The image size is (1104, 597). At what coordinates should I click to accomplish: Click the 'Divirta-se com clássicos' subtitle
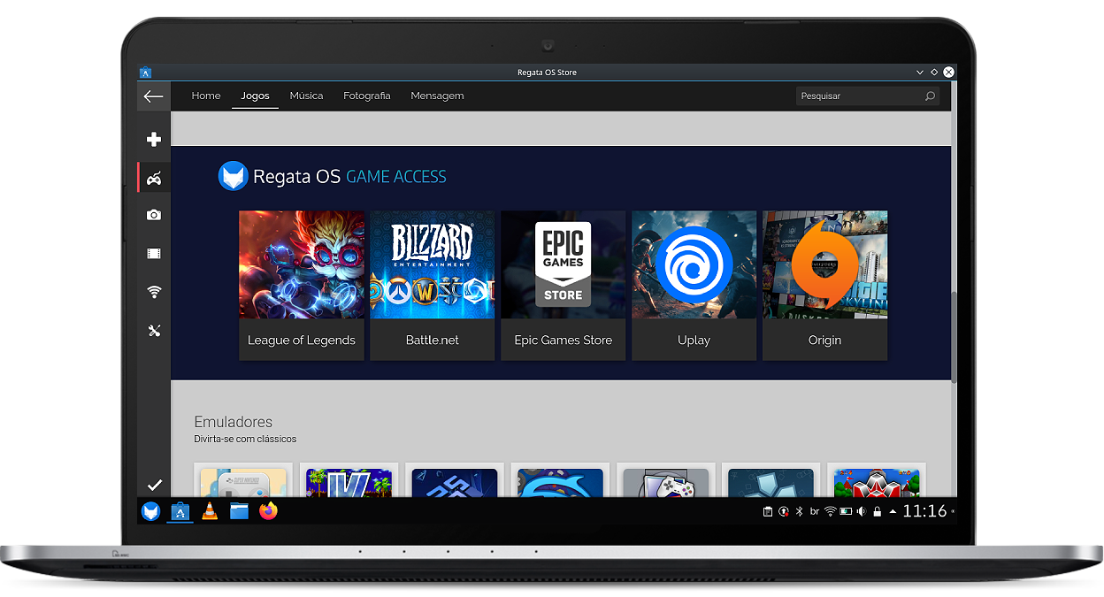pyautogui.click(x=245, y=439)
